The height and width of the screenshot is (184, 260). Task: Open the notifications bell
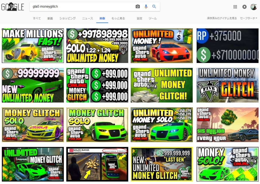(245, 7)
